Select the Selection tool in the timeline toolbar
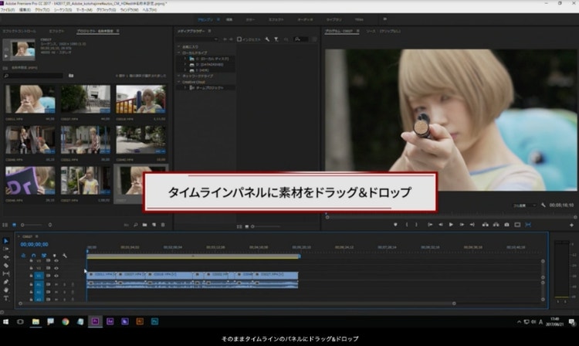 click(6, 241)
